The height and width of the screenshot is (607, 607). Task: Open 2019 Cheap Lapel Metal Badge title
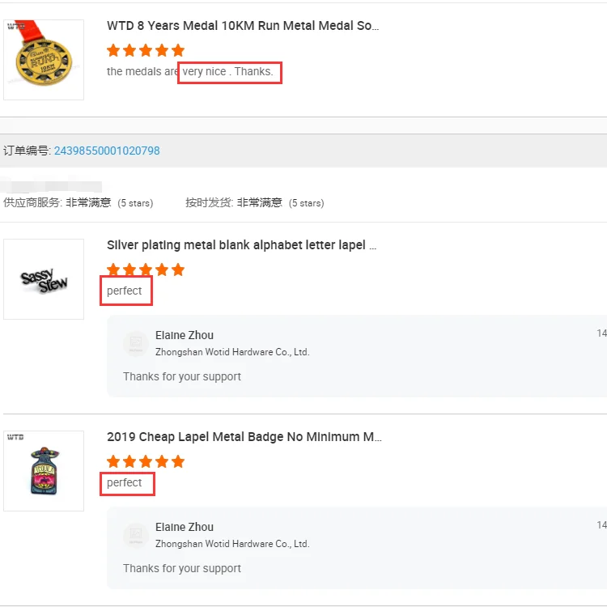[244, 437]
